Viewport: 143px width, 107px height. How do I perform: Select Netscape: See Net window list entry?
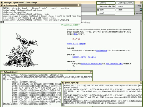106,6
